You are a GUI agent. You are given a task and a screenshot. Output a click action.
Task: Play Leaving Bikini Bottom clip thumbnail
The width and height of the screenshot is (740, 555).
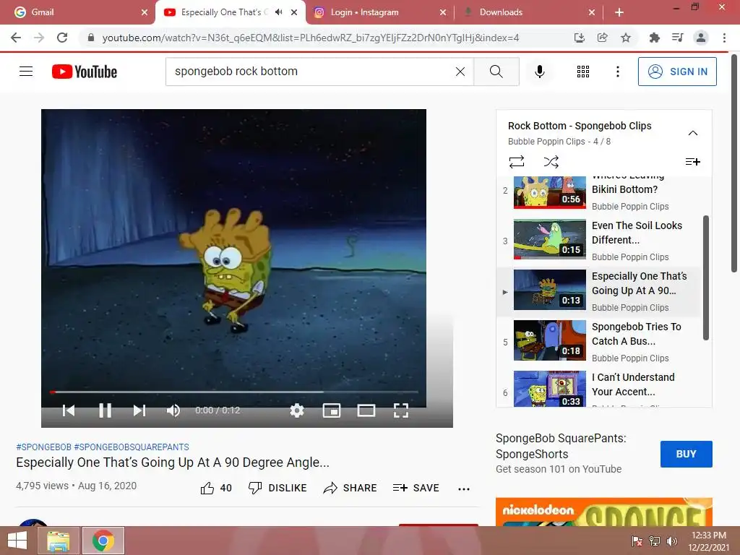pyautogui.click(x=549, y=192)
